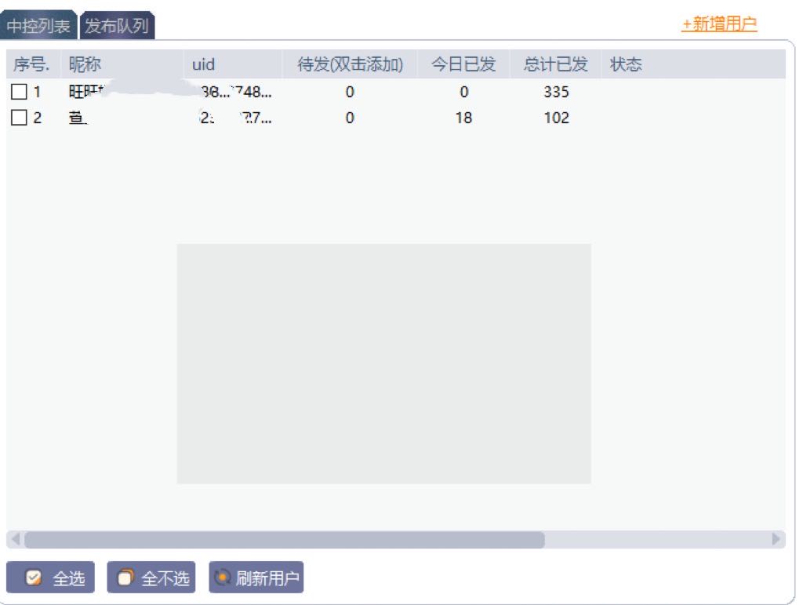This screenshot has width=803, height=605.
Task: Tick the checkbox for row 2
Action: pyautogui.click(x=19, y=118)
